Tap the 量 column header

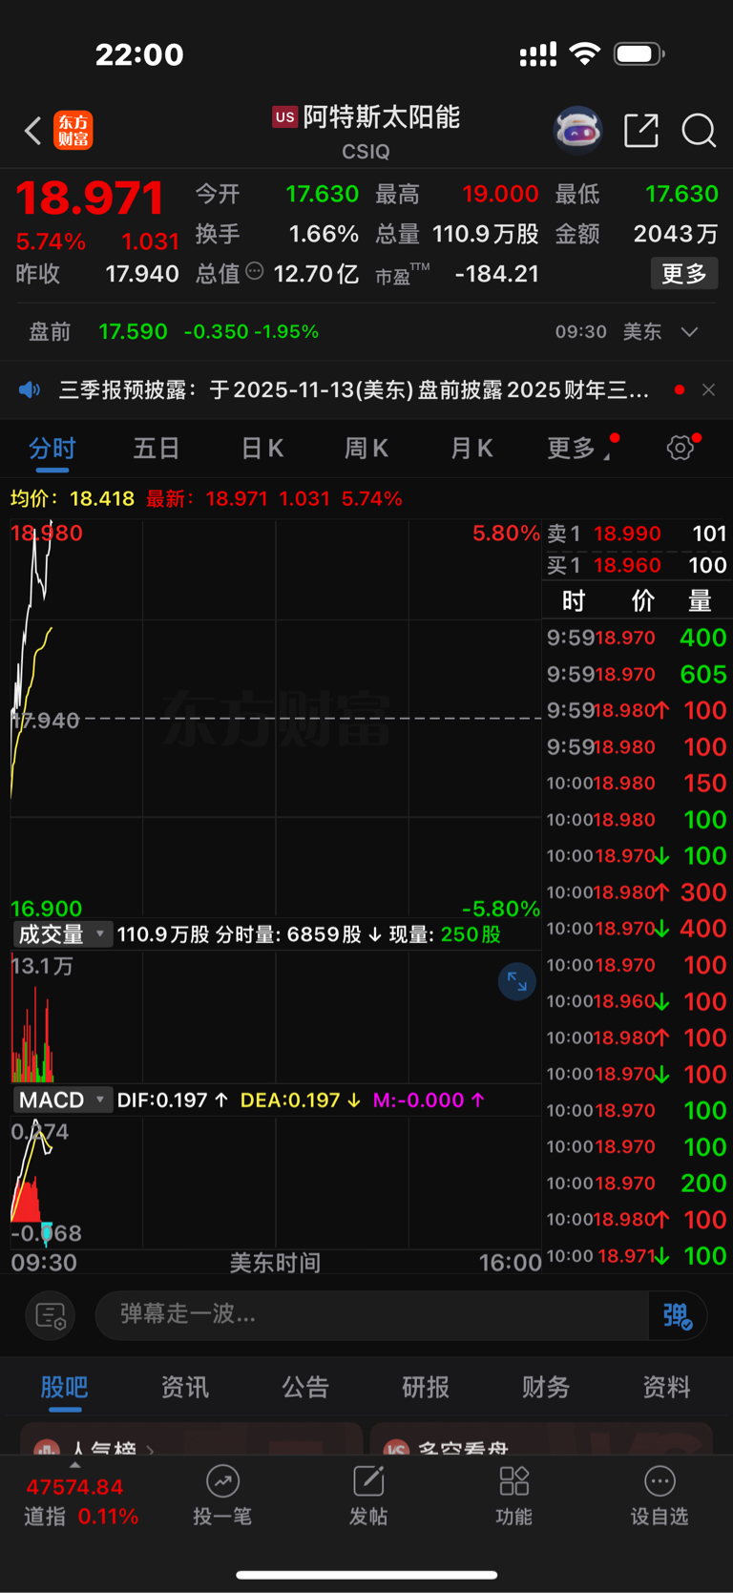tap(700, 601)
